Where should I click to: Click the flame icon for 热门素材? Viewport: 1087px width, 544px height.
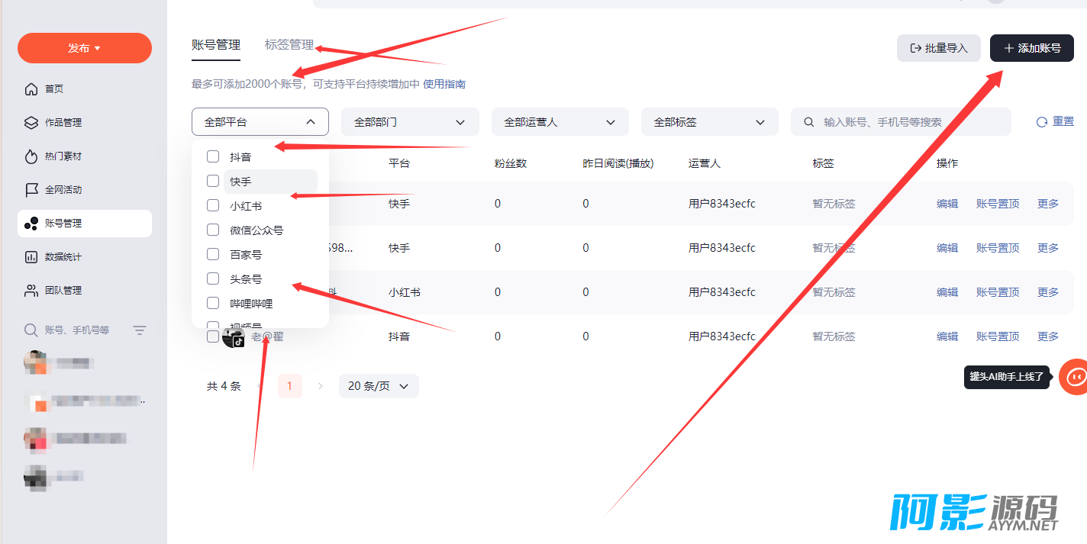click(31, 156)
